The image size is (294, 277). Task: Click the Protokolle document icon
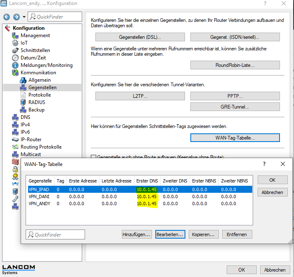tap(23, 95)
